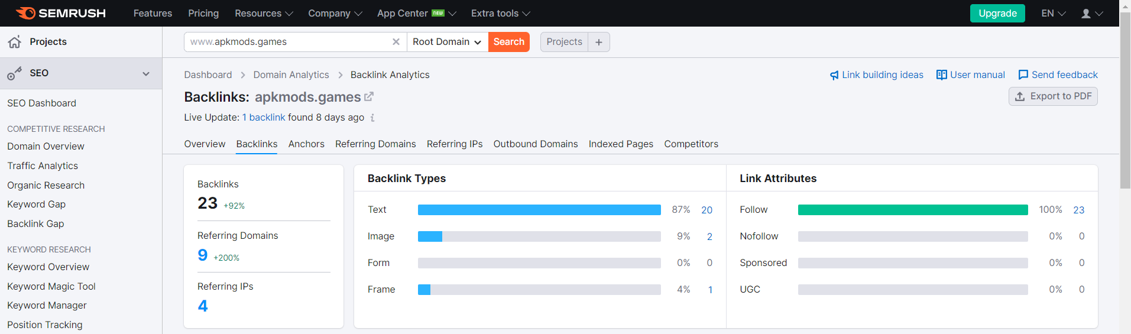Click the Text backlink type bar
The height and width of the screenshot is (334, 1131).
(539, 210)
